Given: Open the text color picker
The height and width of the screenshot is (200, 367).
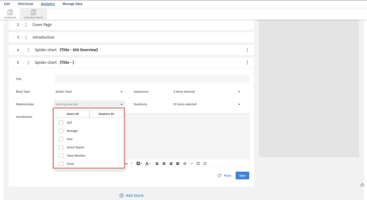Looking at the screenshot, I should coord(147,163).
